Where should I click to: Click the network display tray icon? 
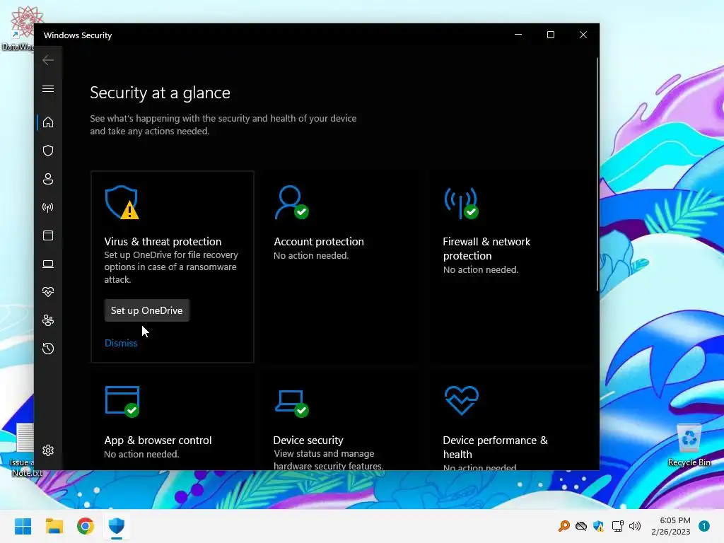click(617, 526)
